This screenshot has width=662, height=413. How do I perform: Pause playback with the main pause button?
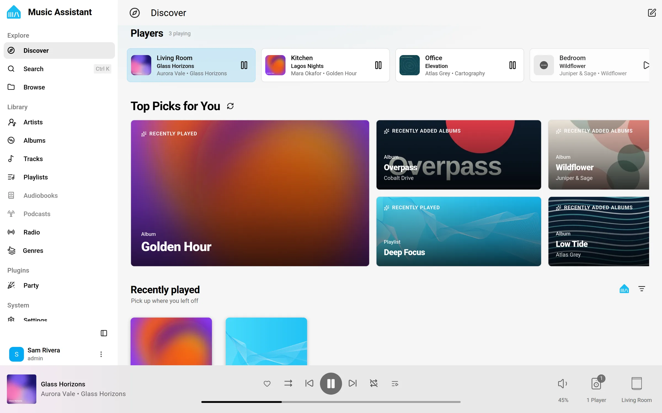[x=331, y=383]
